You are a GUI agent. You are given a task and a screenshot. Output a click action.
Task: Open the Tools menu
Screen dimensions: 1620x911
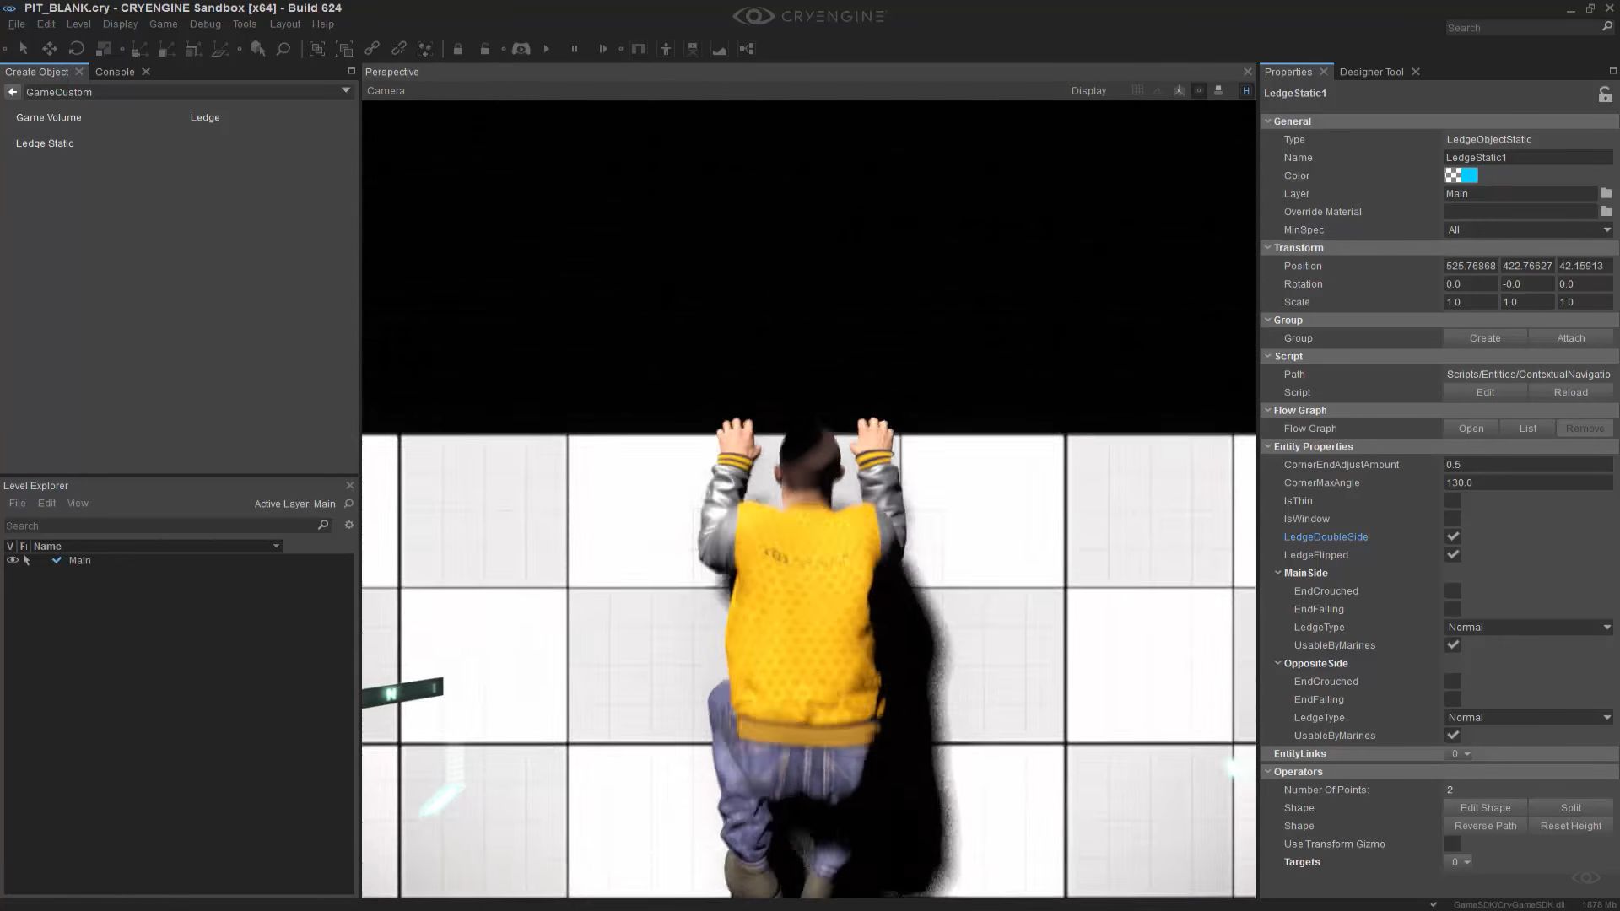pos(244,24)
